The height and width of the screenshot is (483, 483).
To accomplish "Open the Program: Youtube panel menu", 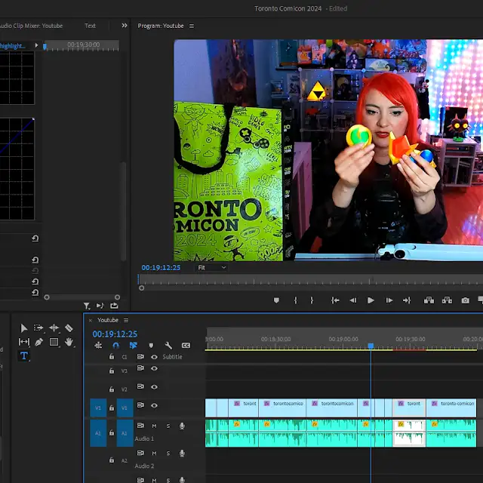I will coord(192,26).
